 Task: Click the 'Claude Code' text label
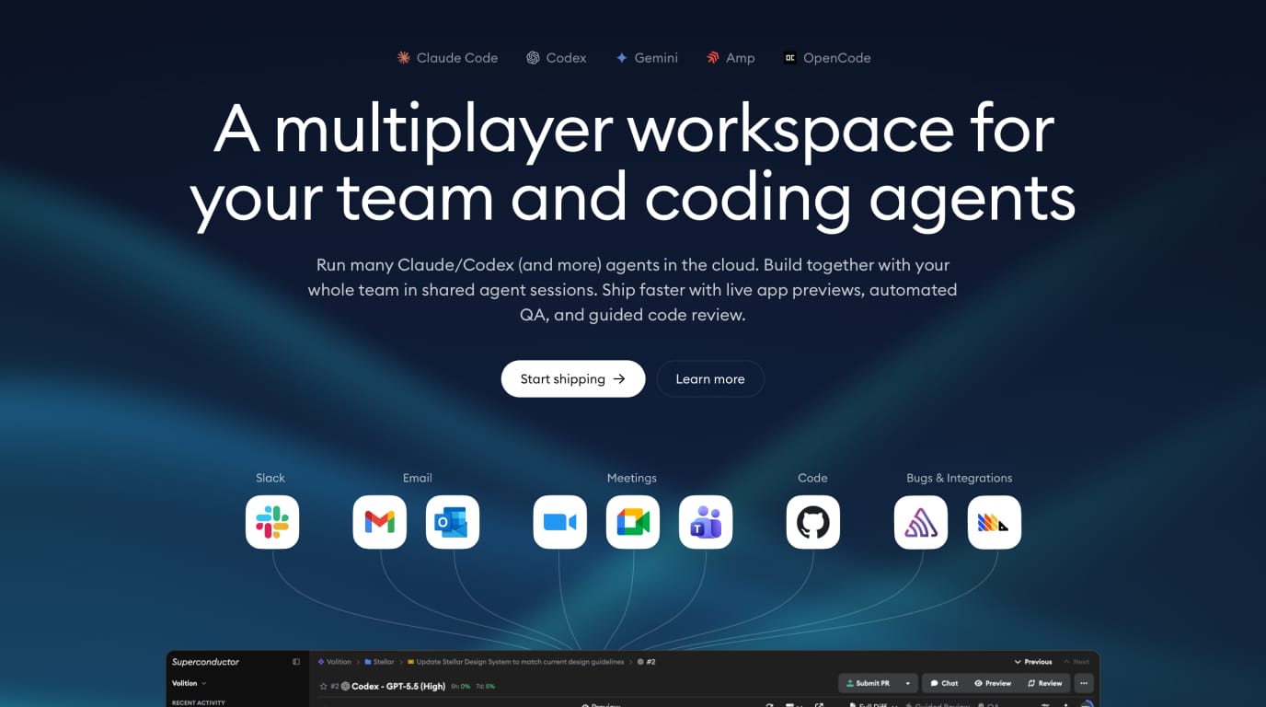[x=457, y=57]
